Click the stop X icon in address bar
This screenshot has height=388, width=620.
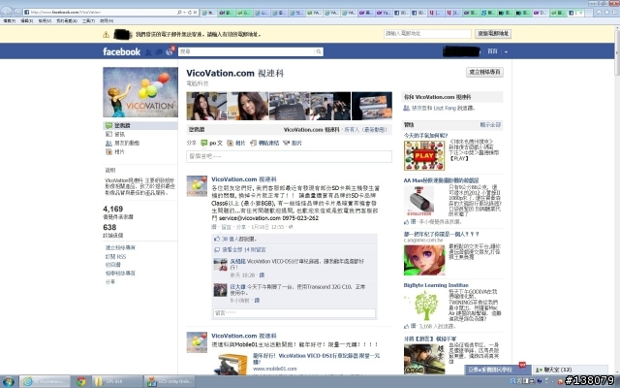point(195,13)
